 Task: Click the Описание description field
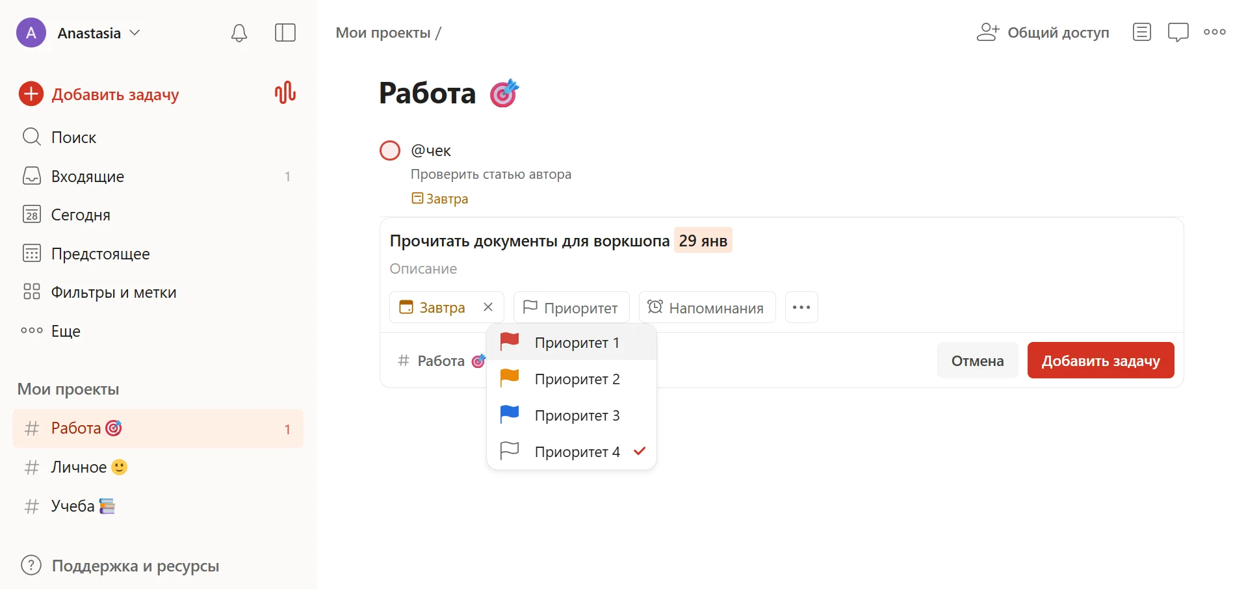pyautogui.click(x=423, y=269)
